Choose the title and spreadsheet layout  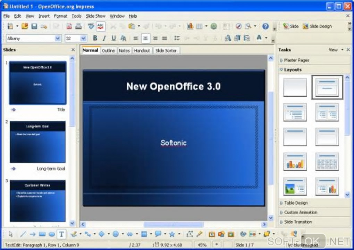[x=327, y=162]
